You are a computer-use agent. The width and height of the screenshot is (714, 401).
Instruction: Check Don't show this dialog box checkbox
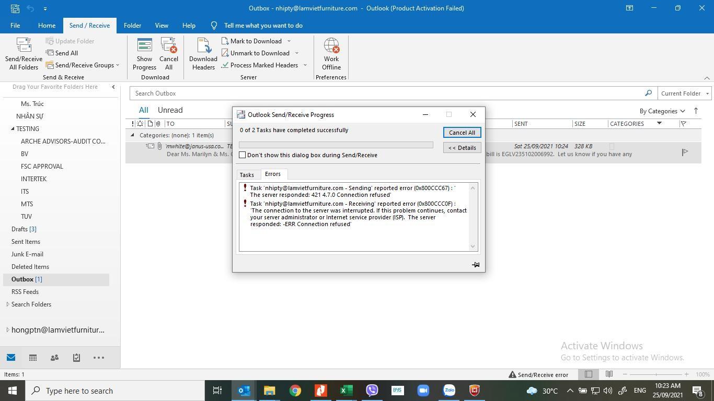(243, 155)
